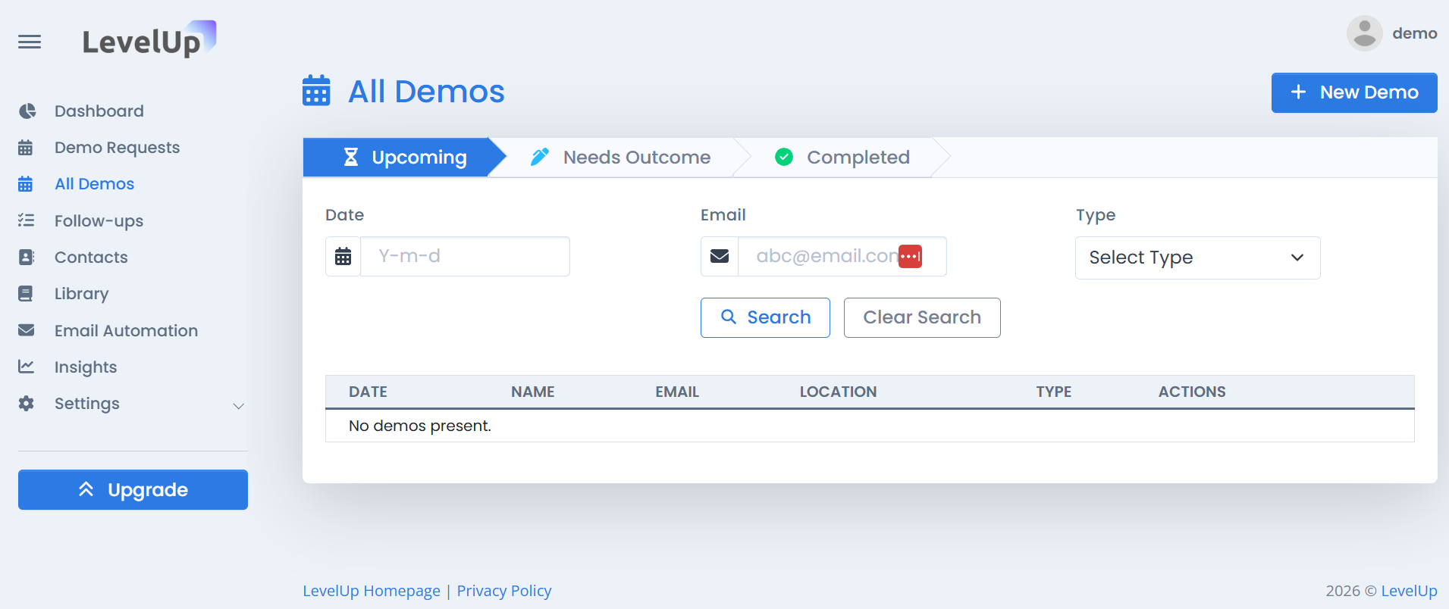Image resolution: width=1449 pixels, height=609 pixels.
Task: Open Library from the sidebar
Action: tap(81, 294)
